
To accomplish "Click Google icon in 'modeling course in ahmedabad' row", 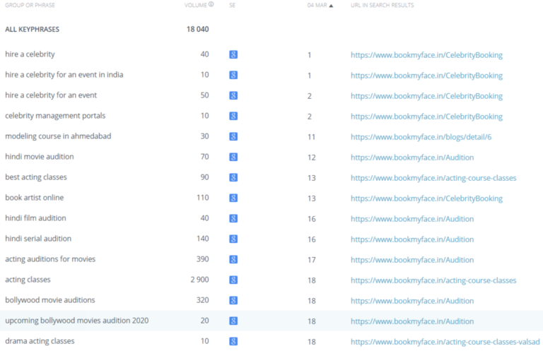I will click(233, 136).
